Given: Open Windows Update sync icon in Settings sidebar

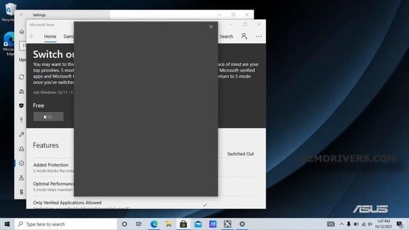Looking at the screenshot, I should pos(21,77).
